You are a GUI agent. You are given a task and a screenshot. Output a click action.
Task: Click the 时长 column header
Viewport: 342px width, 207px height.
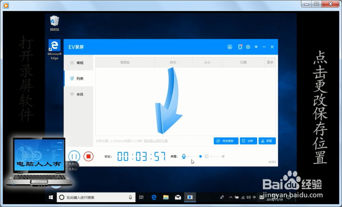point(173,62)
